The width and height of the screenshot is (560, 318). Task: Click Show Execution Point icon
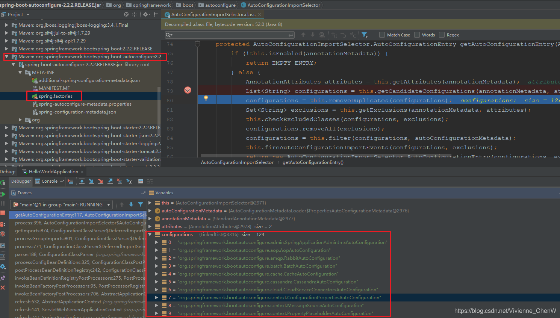70,181
